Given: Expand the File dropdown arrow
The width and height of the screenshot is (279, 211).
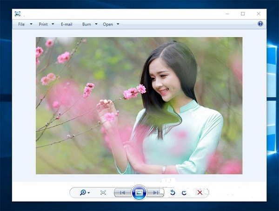Looking at the screenshot, I should [x=31, y=24].
